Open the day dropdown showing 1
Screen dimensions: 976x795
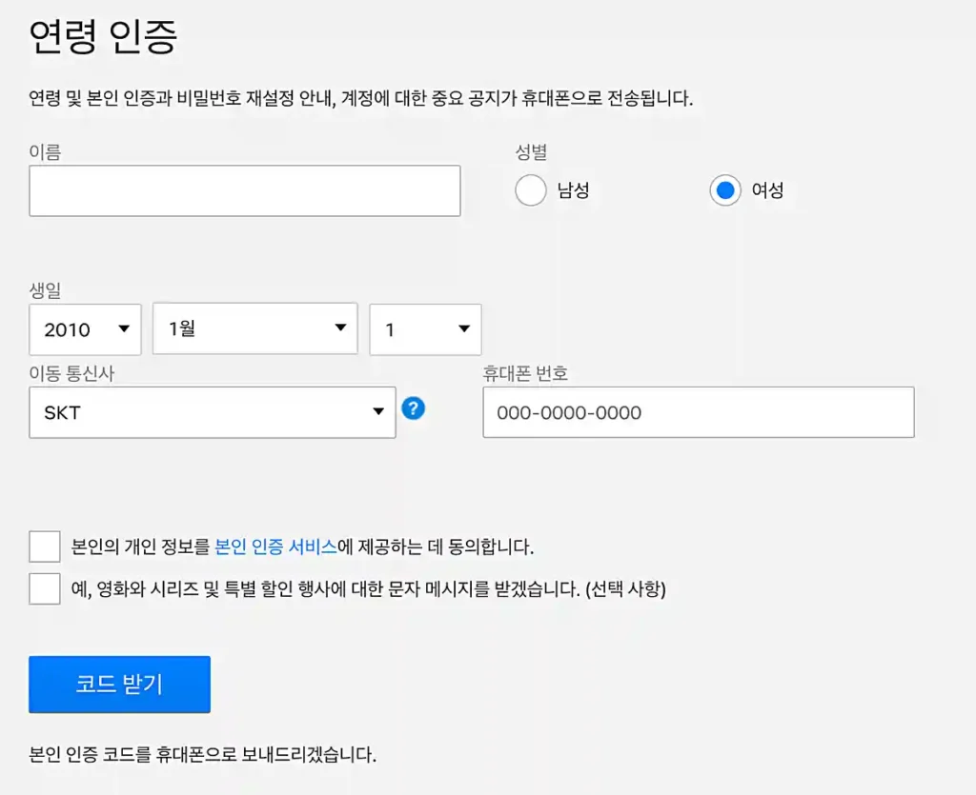[x=425, y=328]
